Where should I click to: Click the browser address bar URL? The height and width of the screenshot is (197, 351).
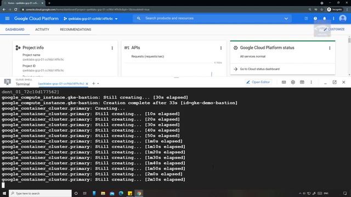[87, 10]
